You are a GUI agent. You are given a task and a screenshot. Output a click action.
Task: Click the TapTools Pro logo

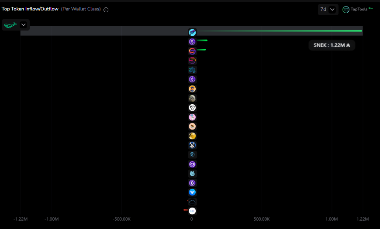point(358,9)
